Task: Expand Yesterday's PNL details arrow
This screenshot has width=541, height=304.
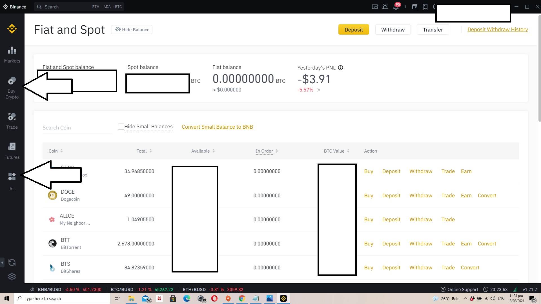Action: pyautogui.click(x=319, y=90)
